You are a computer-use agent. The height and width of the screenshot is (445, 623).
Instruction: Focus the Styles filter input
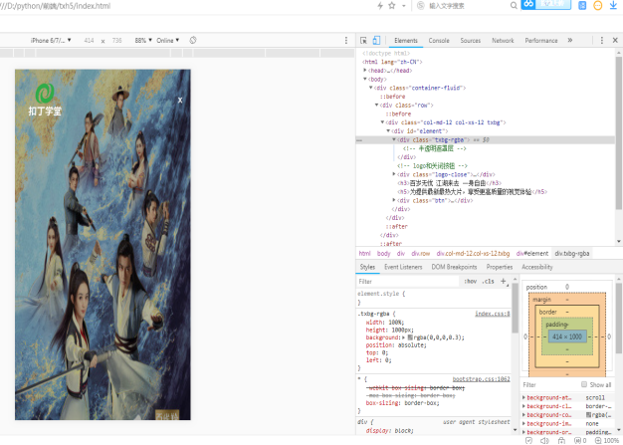tap(408, 282)
